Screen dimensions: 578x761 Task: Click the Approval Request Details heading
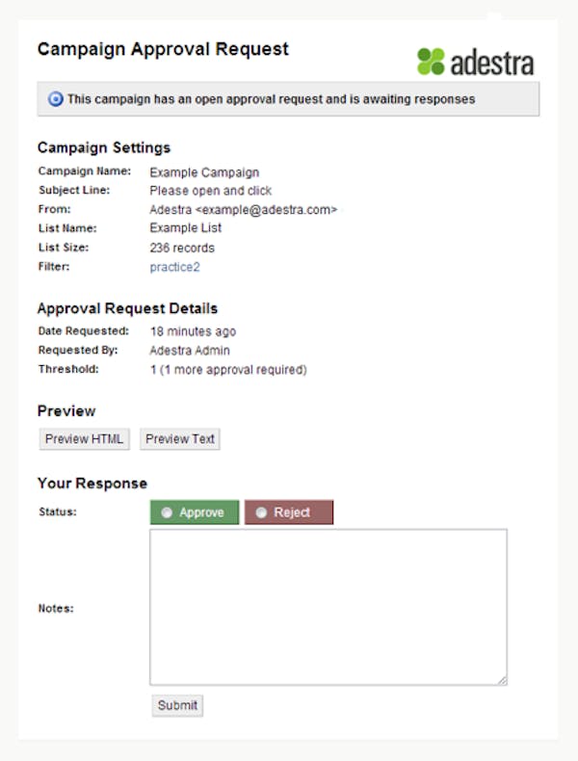point(127,309)
